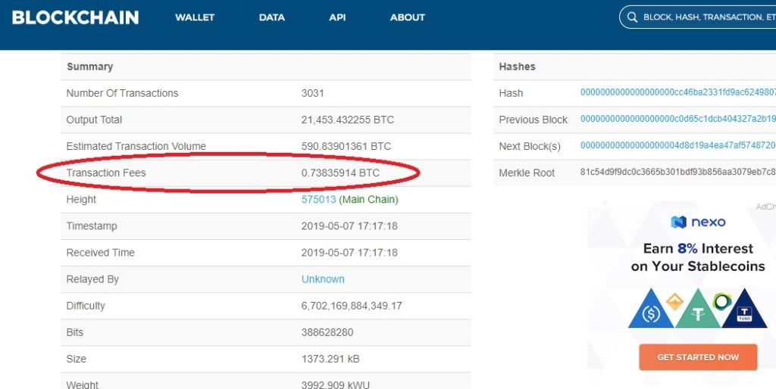This screenshot has height=389, width=776.
Task: Select the Difficulty value 6,702,169,884,349.17
Action: [x=352, y=306]
